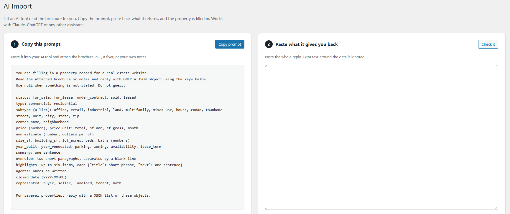Click the prompt line starting 'Read the attached brochure'
Image resolution: width=510 pixels, height=214 pixels.
pyautogui.click(x=112, y=79)
